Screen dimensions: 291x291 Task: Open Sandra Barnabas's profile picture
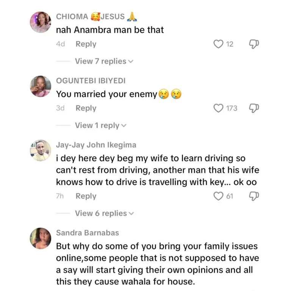click(40, 238)
